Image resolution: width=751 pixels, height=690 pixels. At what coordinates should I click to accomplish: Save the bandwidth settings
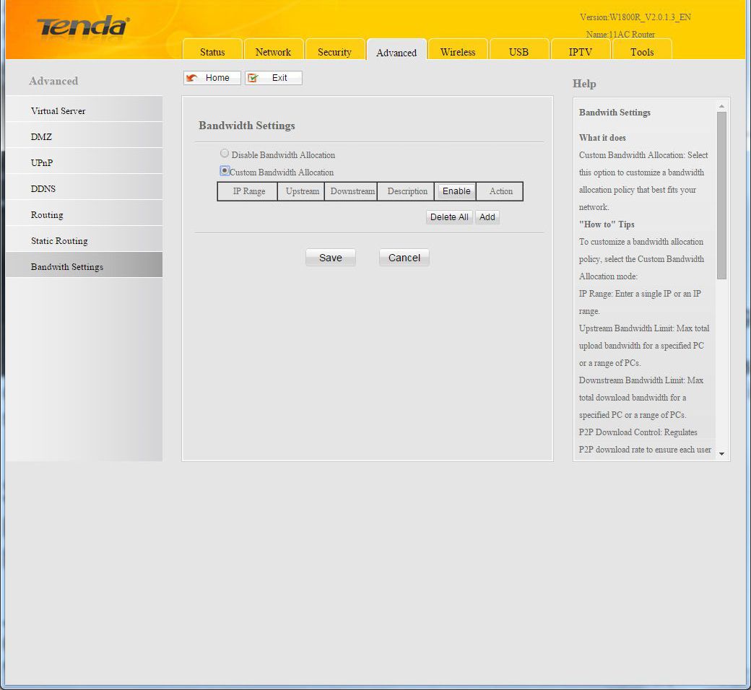tap(330, 258)
